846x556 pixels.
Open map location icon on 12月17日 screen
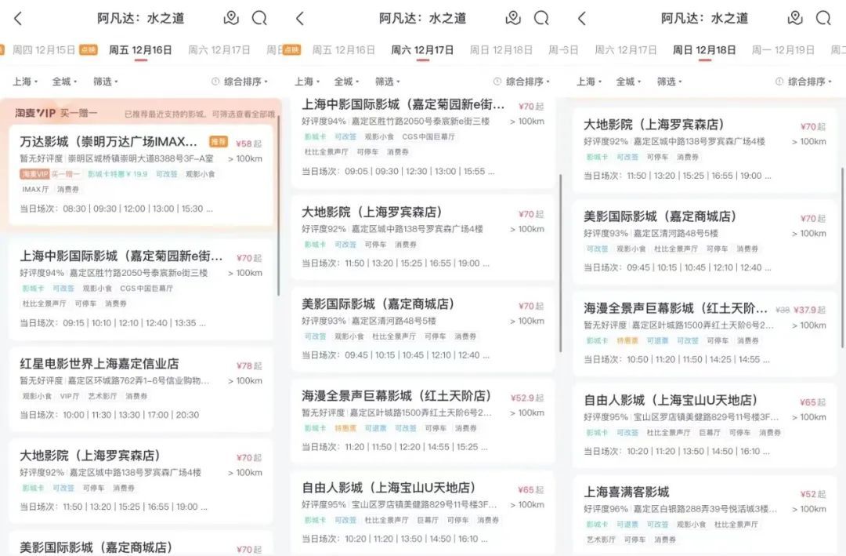[x=513, y=18]
